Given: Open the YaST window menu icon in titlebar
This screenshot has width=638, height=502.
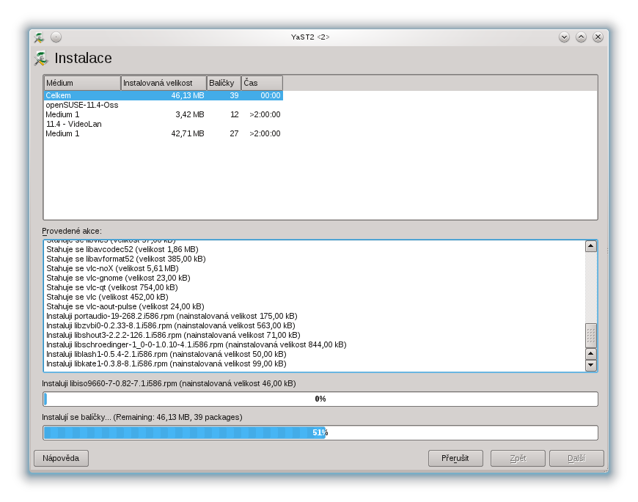Looking at the screenshot, I should coord(39,37).
